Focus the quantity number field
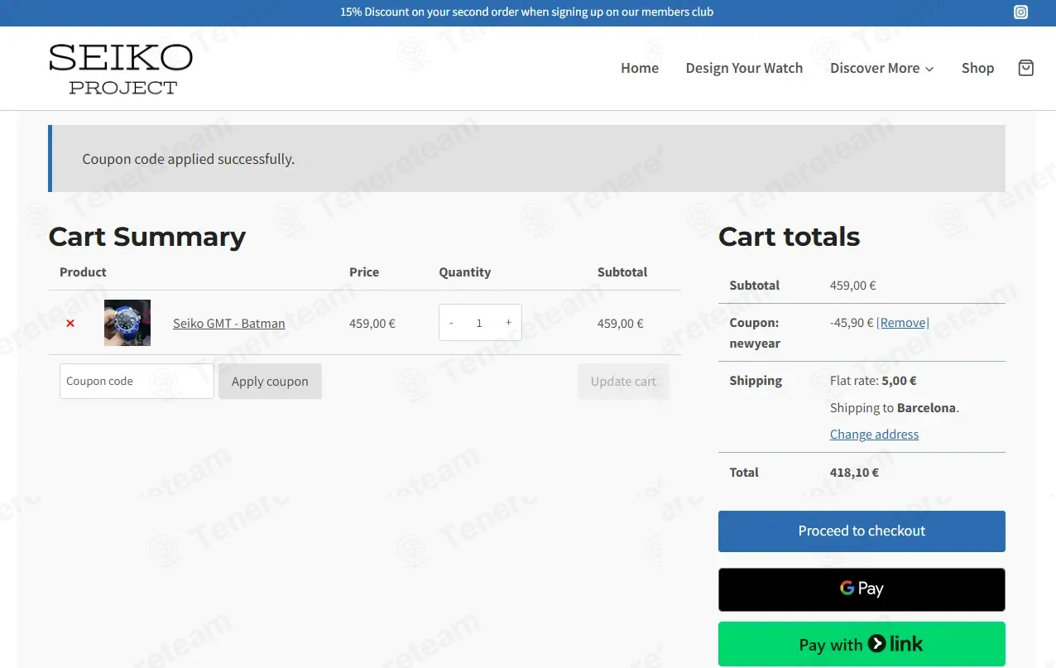1056x668 pixels. click(479, 323)
